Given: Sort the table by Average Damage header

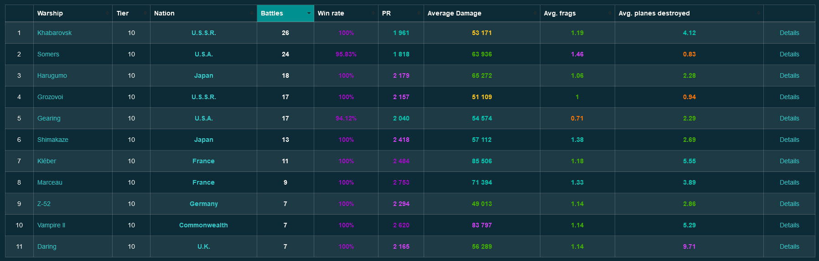Looking at the screenshot, I should pos(454,13).
